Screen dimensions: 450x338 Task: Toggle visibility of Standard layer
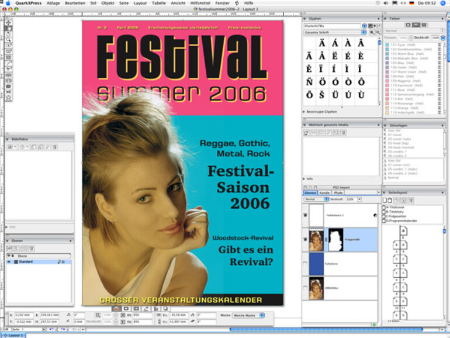click(x=9, y=262)
